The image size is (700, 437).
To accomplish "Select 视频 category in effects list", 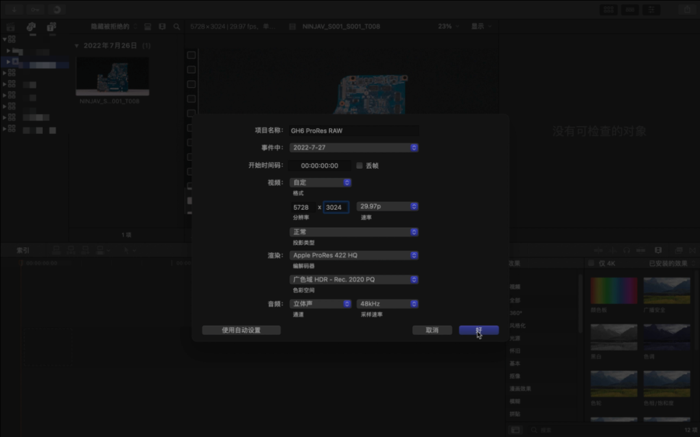I will (515, 287).
